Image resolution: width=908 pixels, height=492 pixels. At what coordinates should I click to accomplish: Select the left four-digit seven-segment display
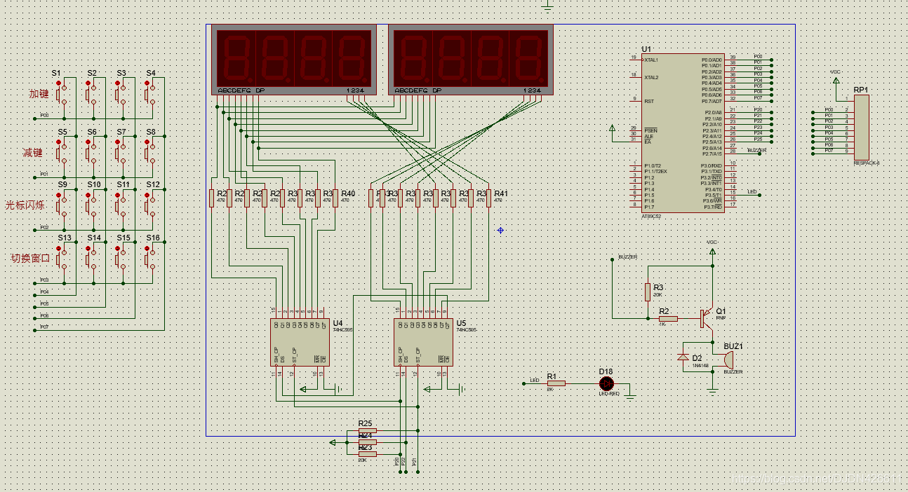(293, 57)
